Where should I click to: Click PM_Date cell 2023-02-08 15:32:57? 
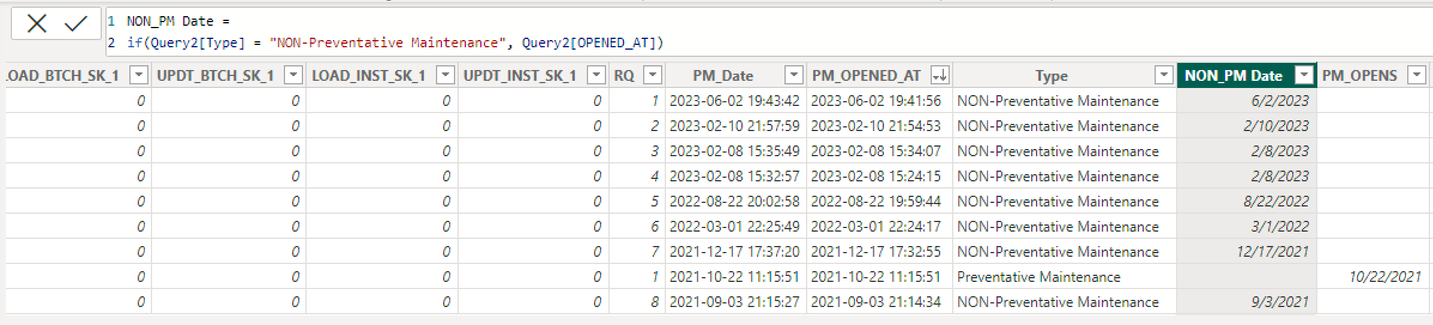736,177
